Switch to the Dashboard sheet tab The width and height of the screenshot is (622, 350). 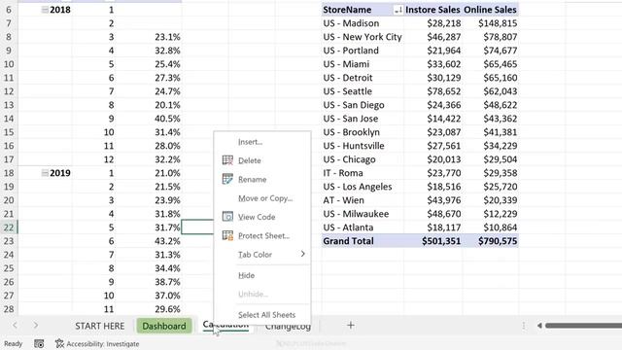tap(164, 326)
